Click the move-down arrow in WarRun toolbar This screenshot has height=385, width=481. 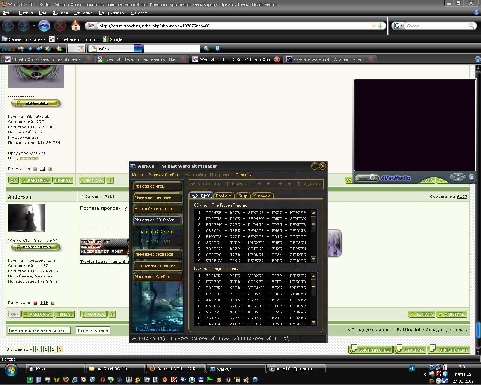268,184
